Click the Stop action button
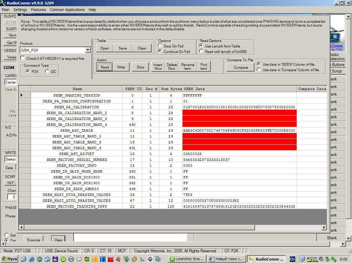The height and width of the screenshot is (264, 352). 141,67
